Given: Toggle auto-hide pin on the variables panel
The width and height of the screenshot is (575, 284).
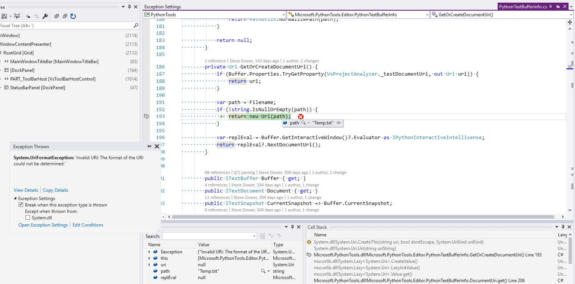Looking at the screenshot, I should 292,227.
